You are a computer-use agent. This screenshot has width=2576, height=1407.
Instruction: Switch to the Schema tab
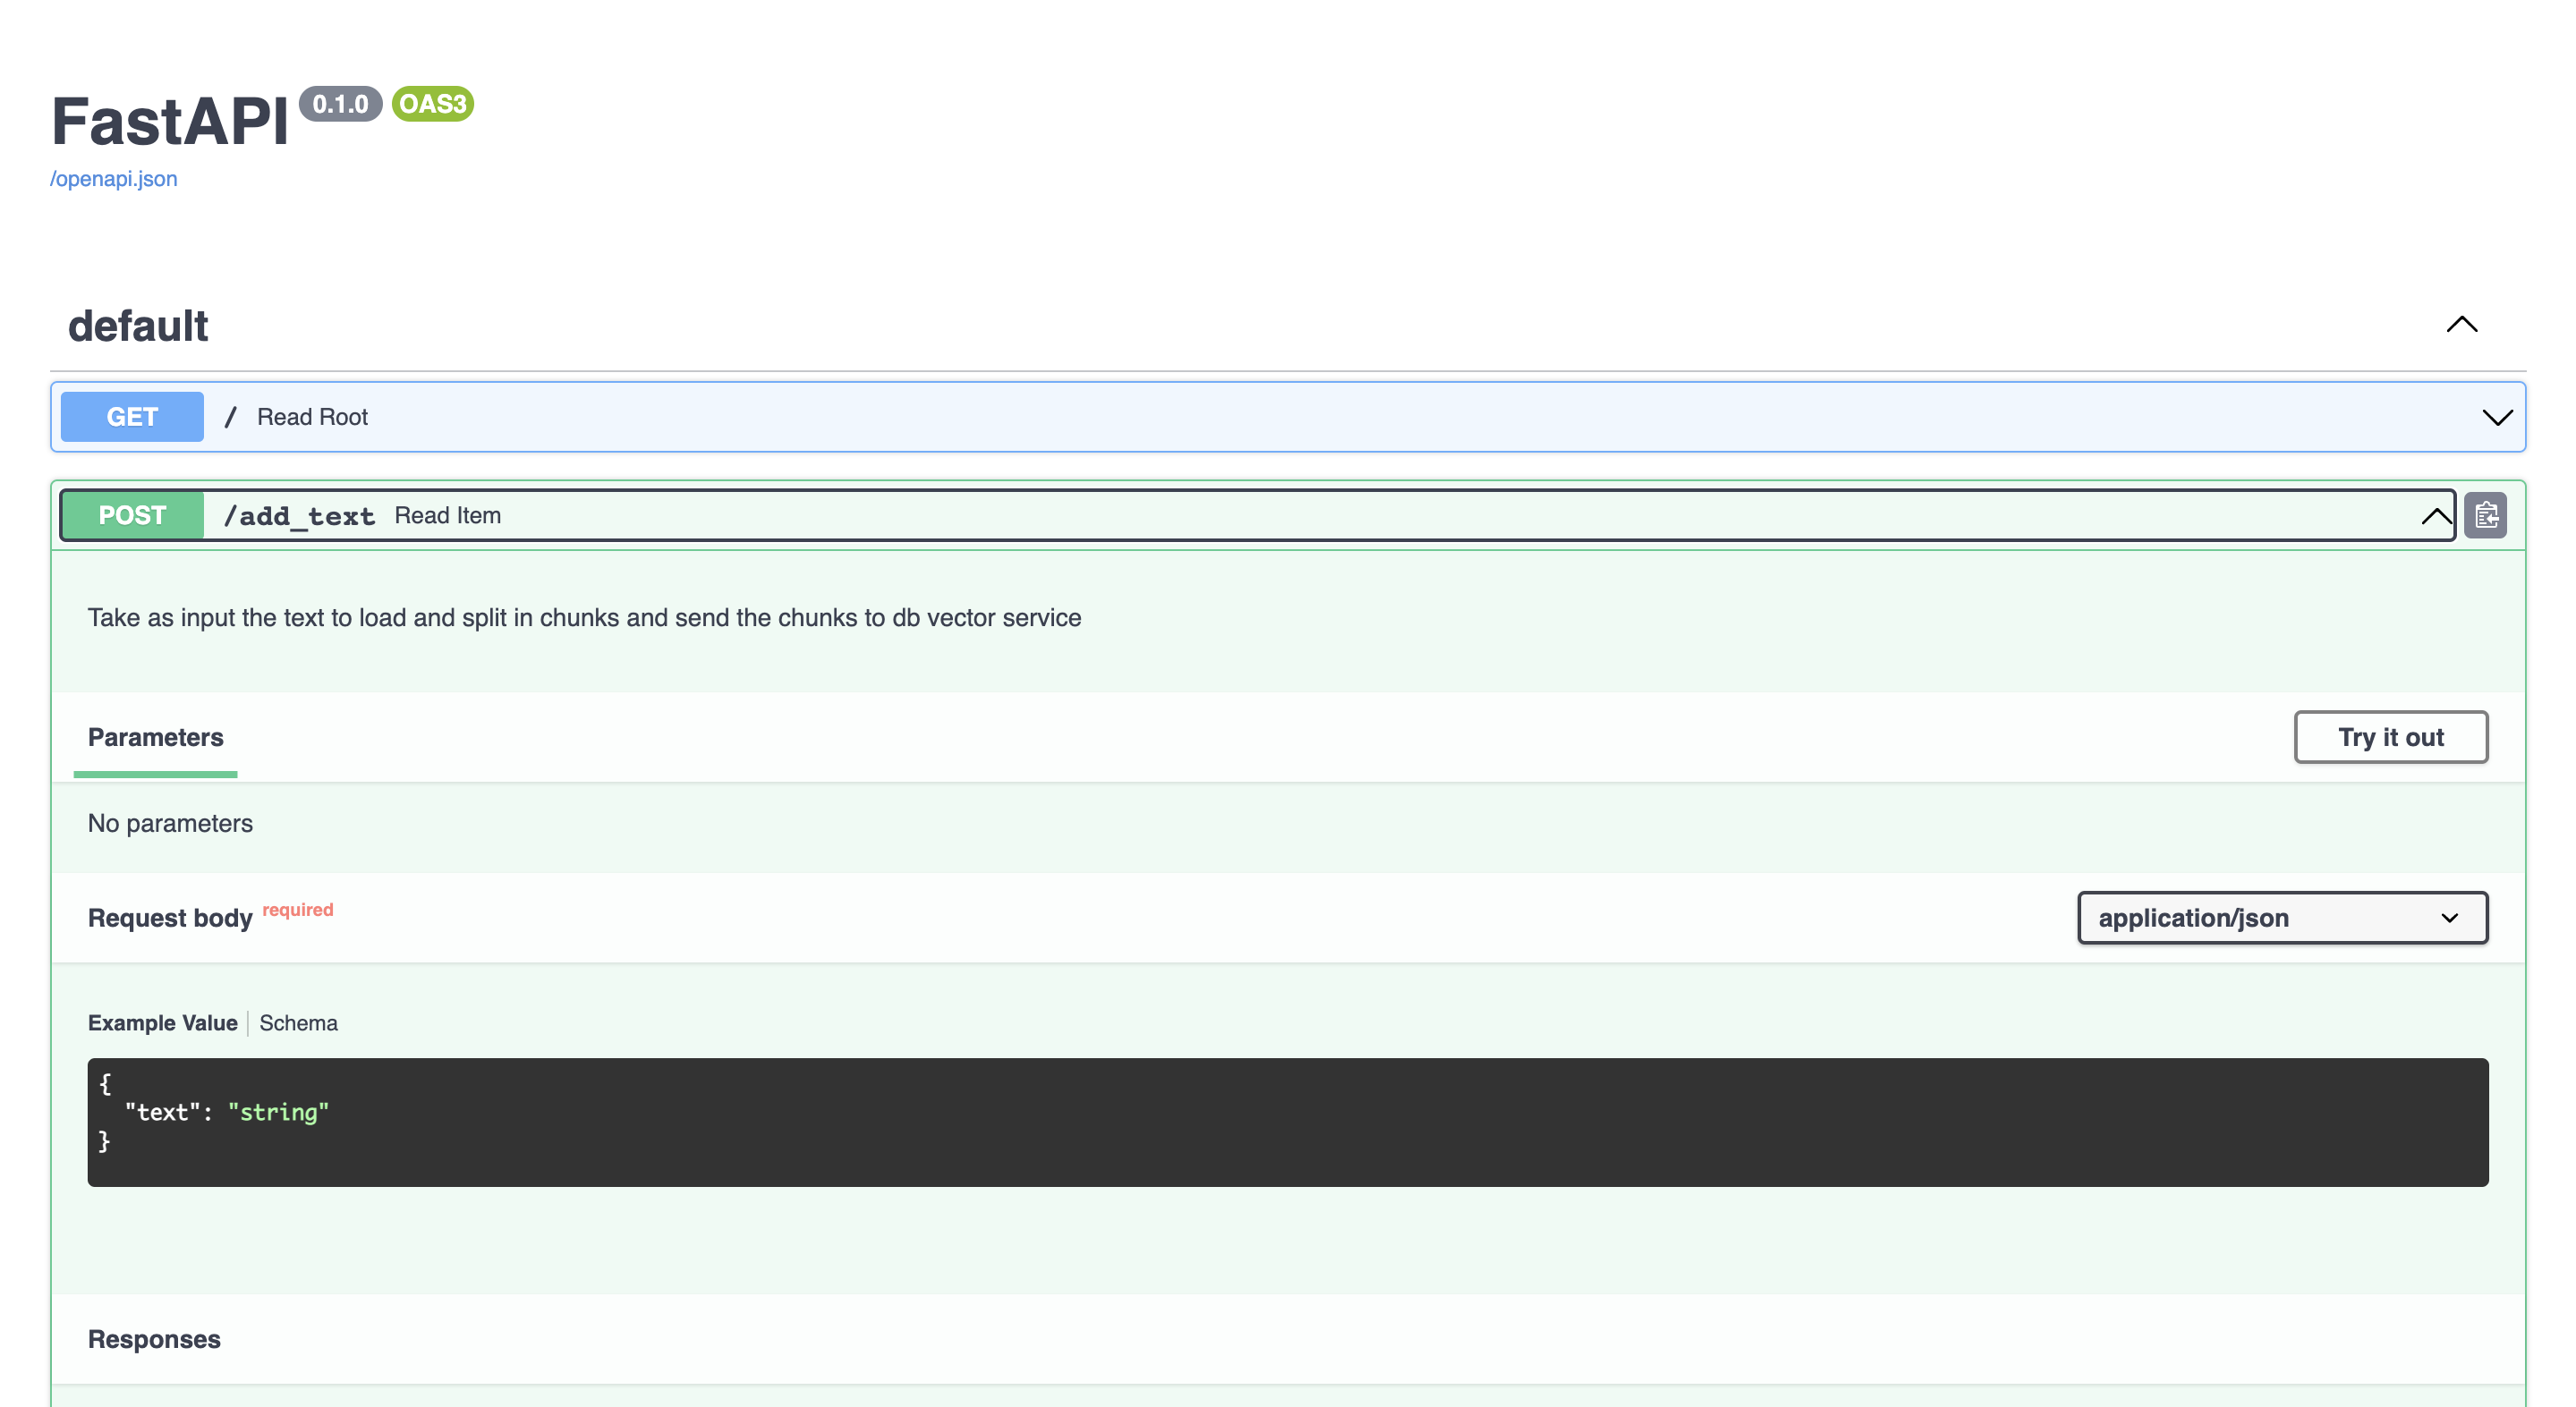(298, 1023)
